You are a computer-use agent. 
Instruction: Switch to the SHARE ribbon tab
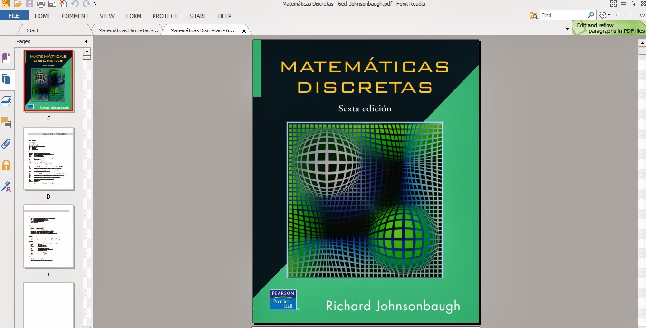pos(198,16)
